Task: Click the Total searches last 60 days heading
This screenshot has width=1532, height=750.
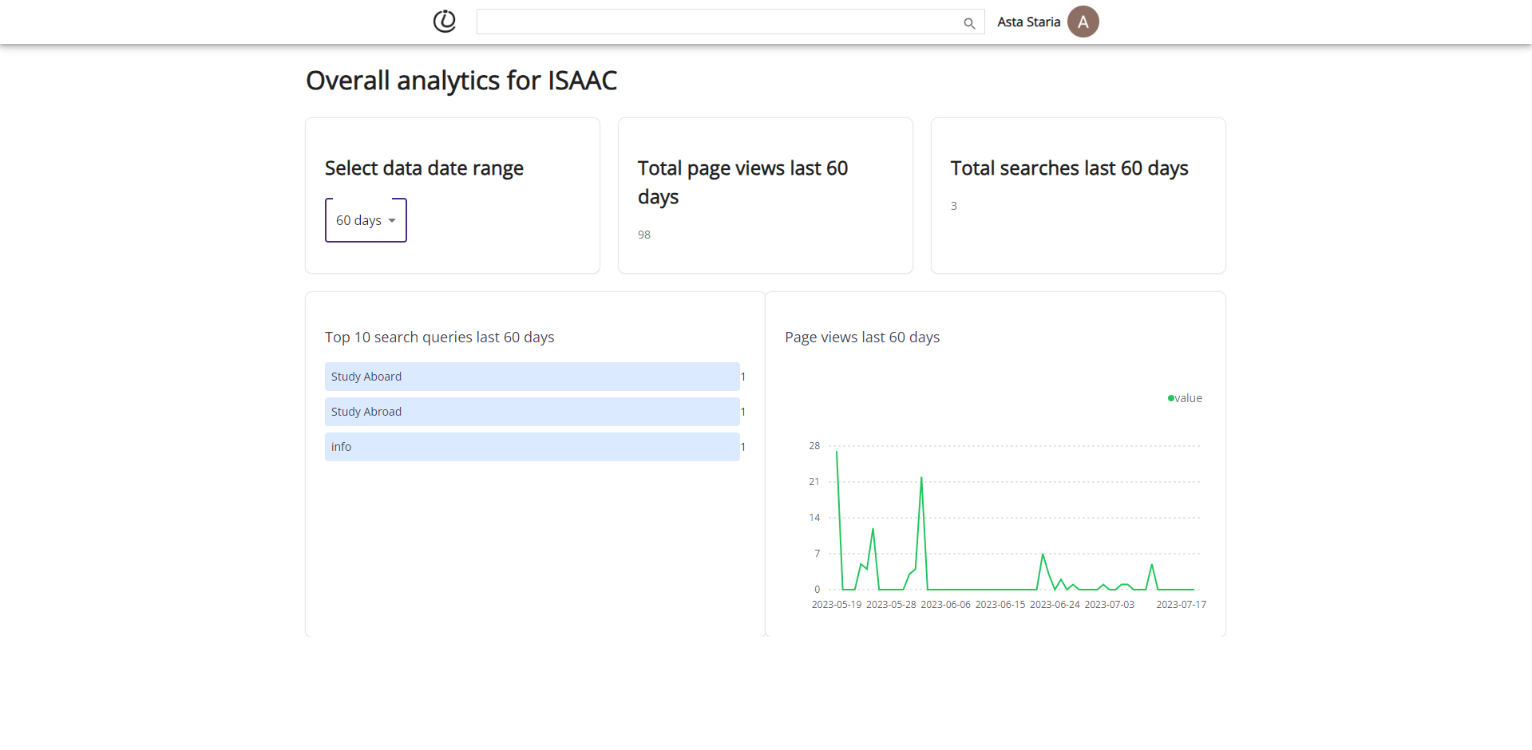Action: tap(1069, 168)
